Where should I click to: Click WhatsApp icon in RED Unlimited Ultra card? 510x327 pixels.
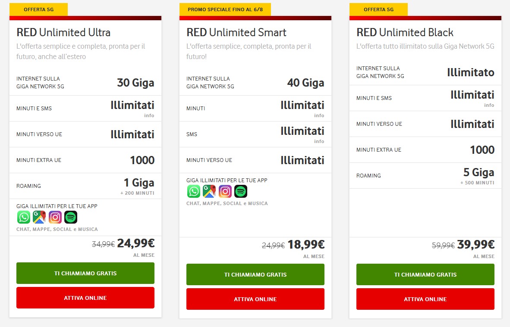click(24, 217)
